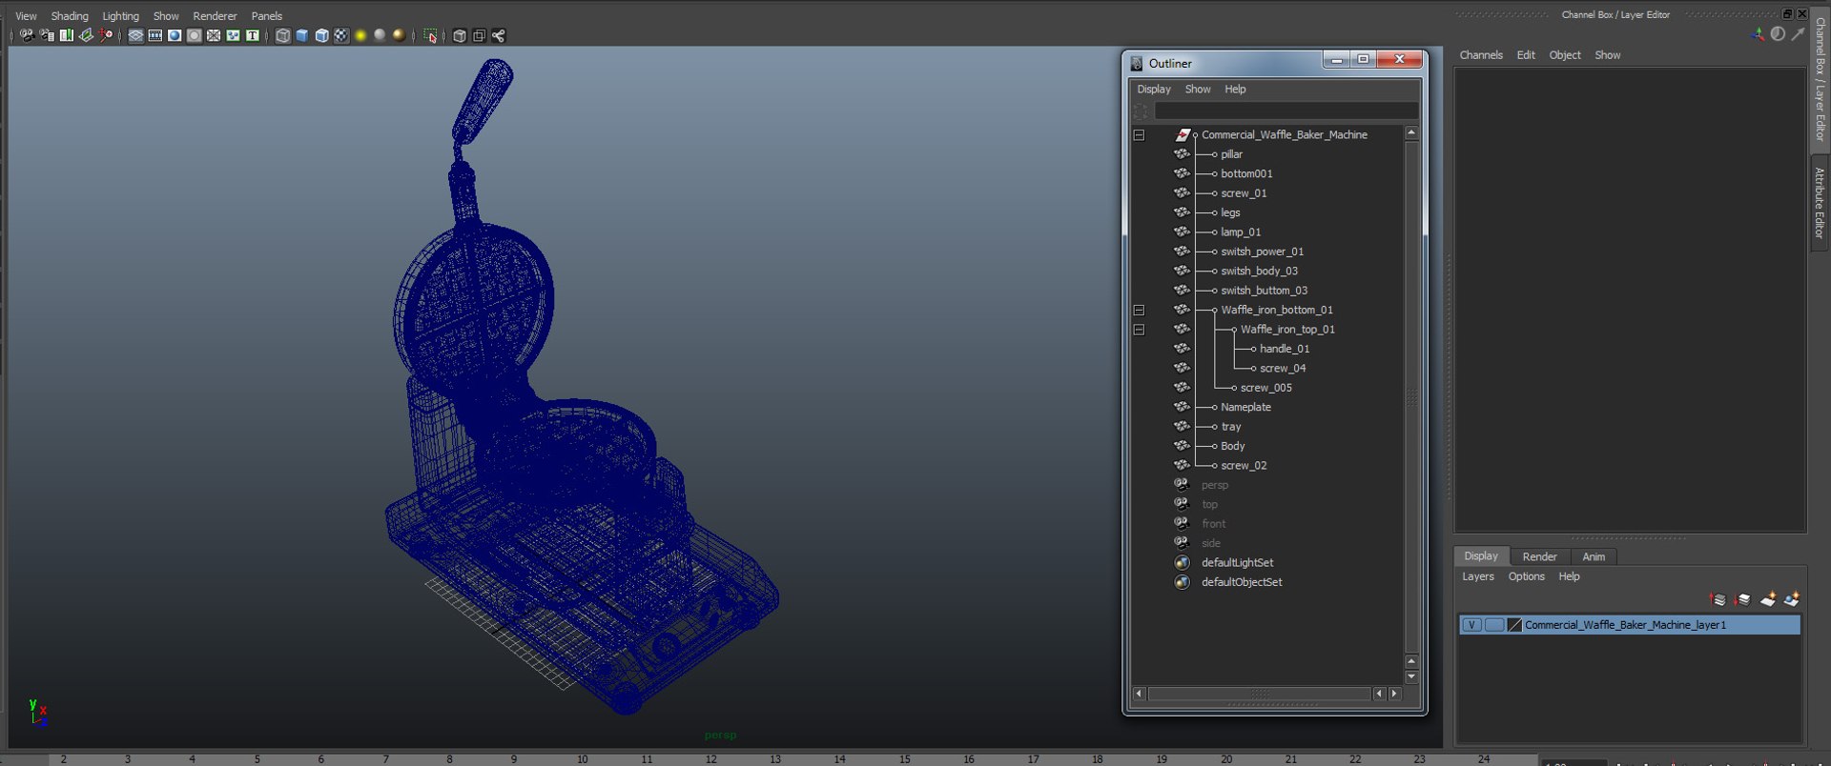Viewport: 1831px width, 766px height.
Task: Select handle_01 in the Outliner
Action: click(x=1285, y=350)
